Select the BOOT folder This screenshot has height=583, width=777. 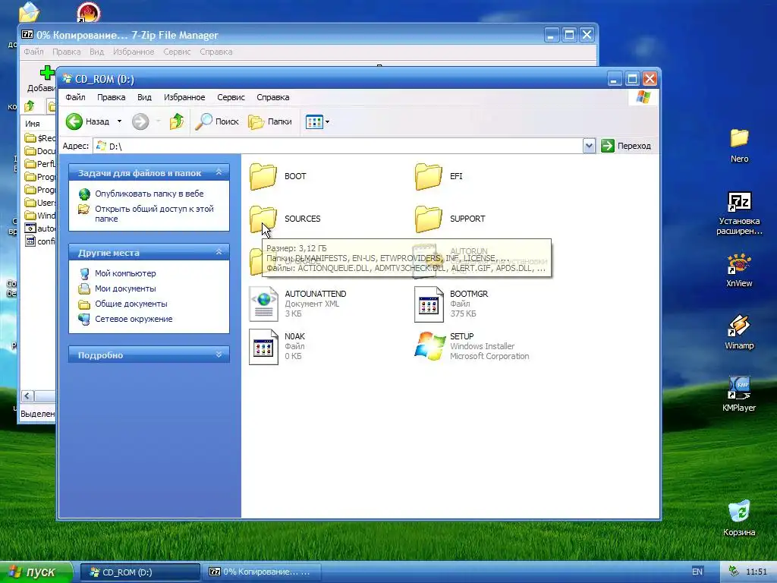(x=278, y=176)
